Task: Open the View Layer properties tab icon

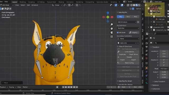Action: click(x=147, y=51)
